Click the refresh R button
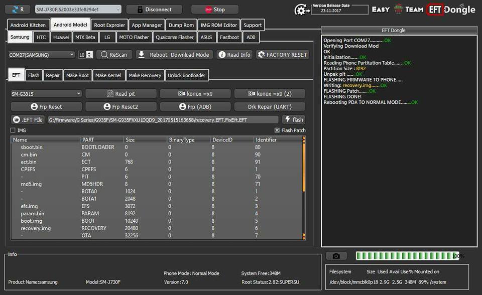This screenshot has width=482, height=295. click(17, 10)
